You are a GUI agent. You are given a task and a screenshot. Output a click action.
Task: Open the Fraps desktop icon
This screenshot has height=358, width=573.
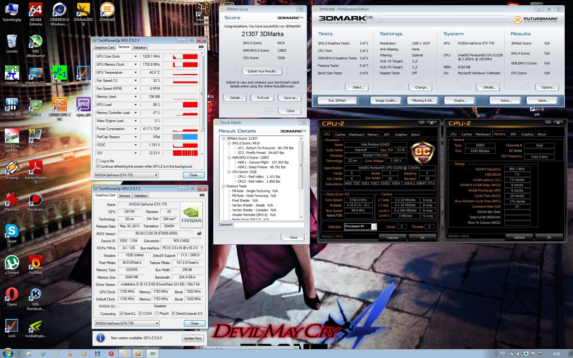pyautogui.click(x=36, y=138)
